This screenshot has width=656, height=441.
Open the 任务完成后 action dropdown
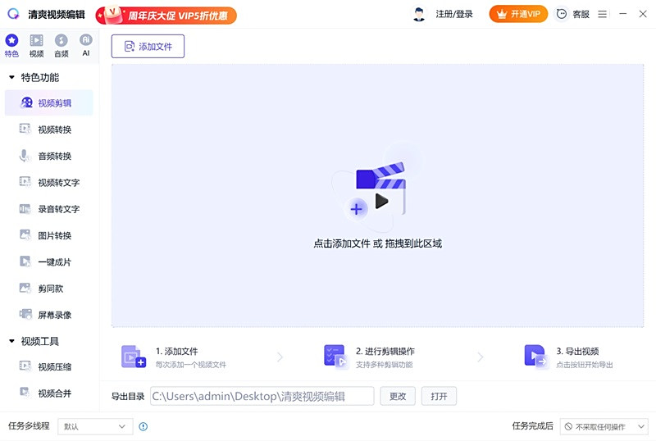604,426
